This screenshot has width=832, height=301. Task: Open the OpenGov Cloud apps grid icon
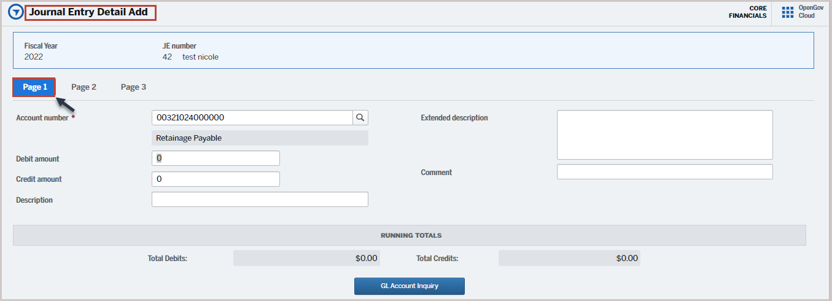(x=788, y=12)
